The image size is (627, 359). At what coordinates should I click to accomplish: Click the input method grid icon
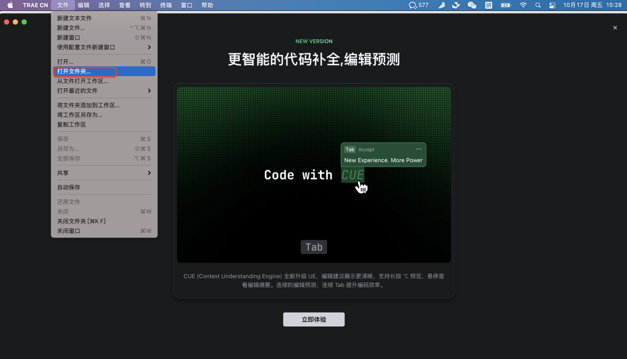489,5
